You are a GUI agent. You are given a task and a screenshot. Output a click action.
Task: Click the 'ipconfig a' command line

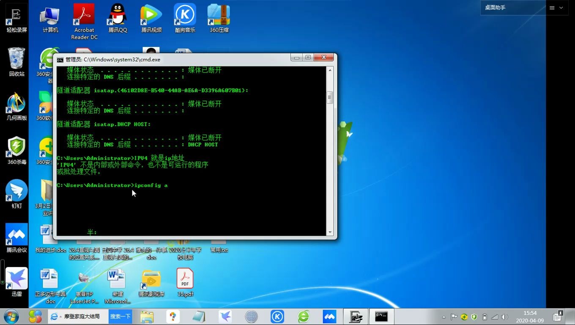pyautogui.click(x=112, y=185)
